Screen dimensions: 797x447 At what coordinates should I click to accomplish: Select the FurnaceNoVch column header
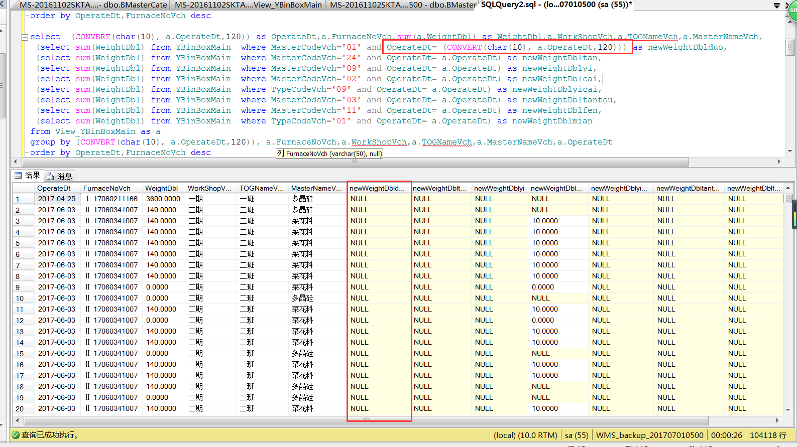(111, 188)
